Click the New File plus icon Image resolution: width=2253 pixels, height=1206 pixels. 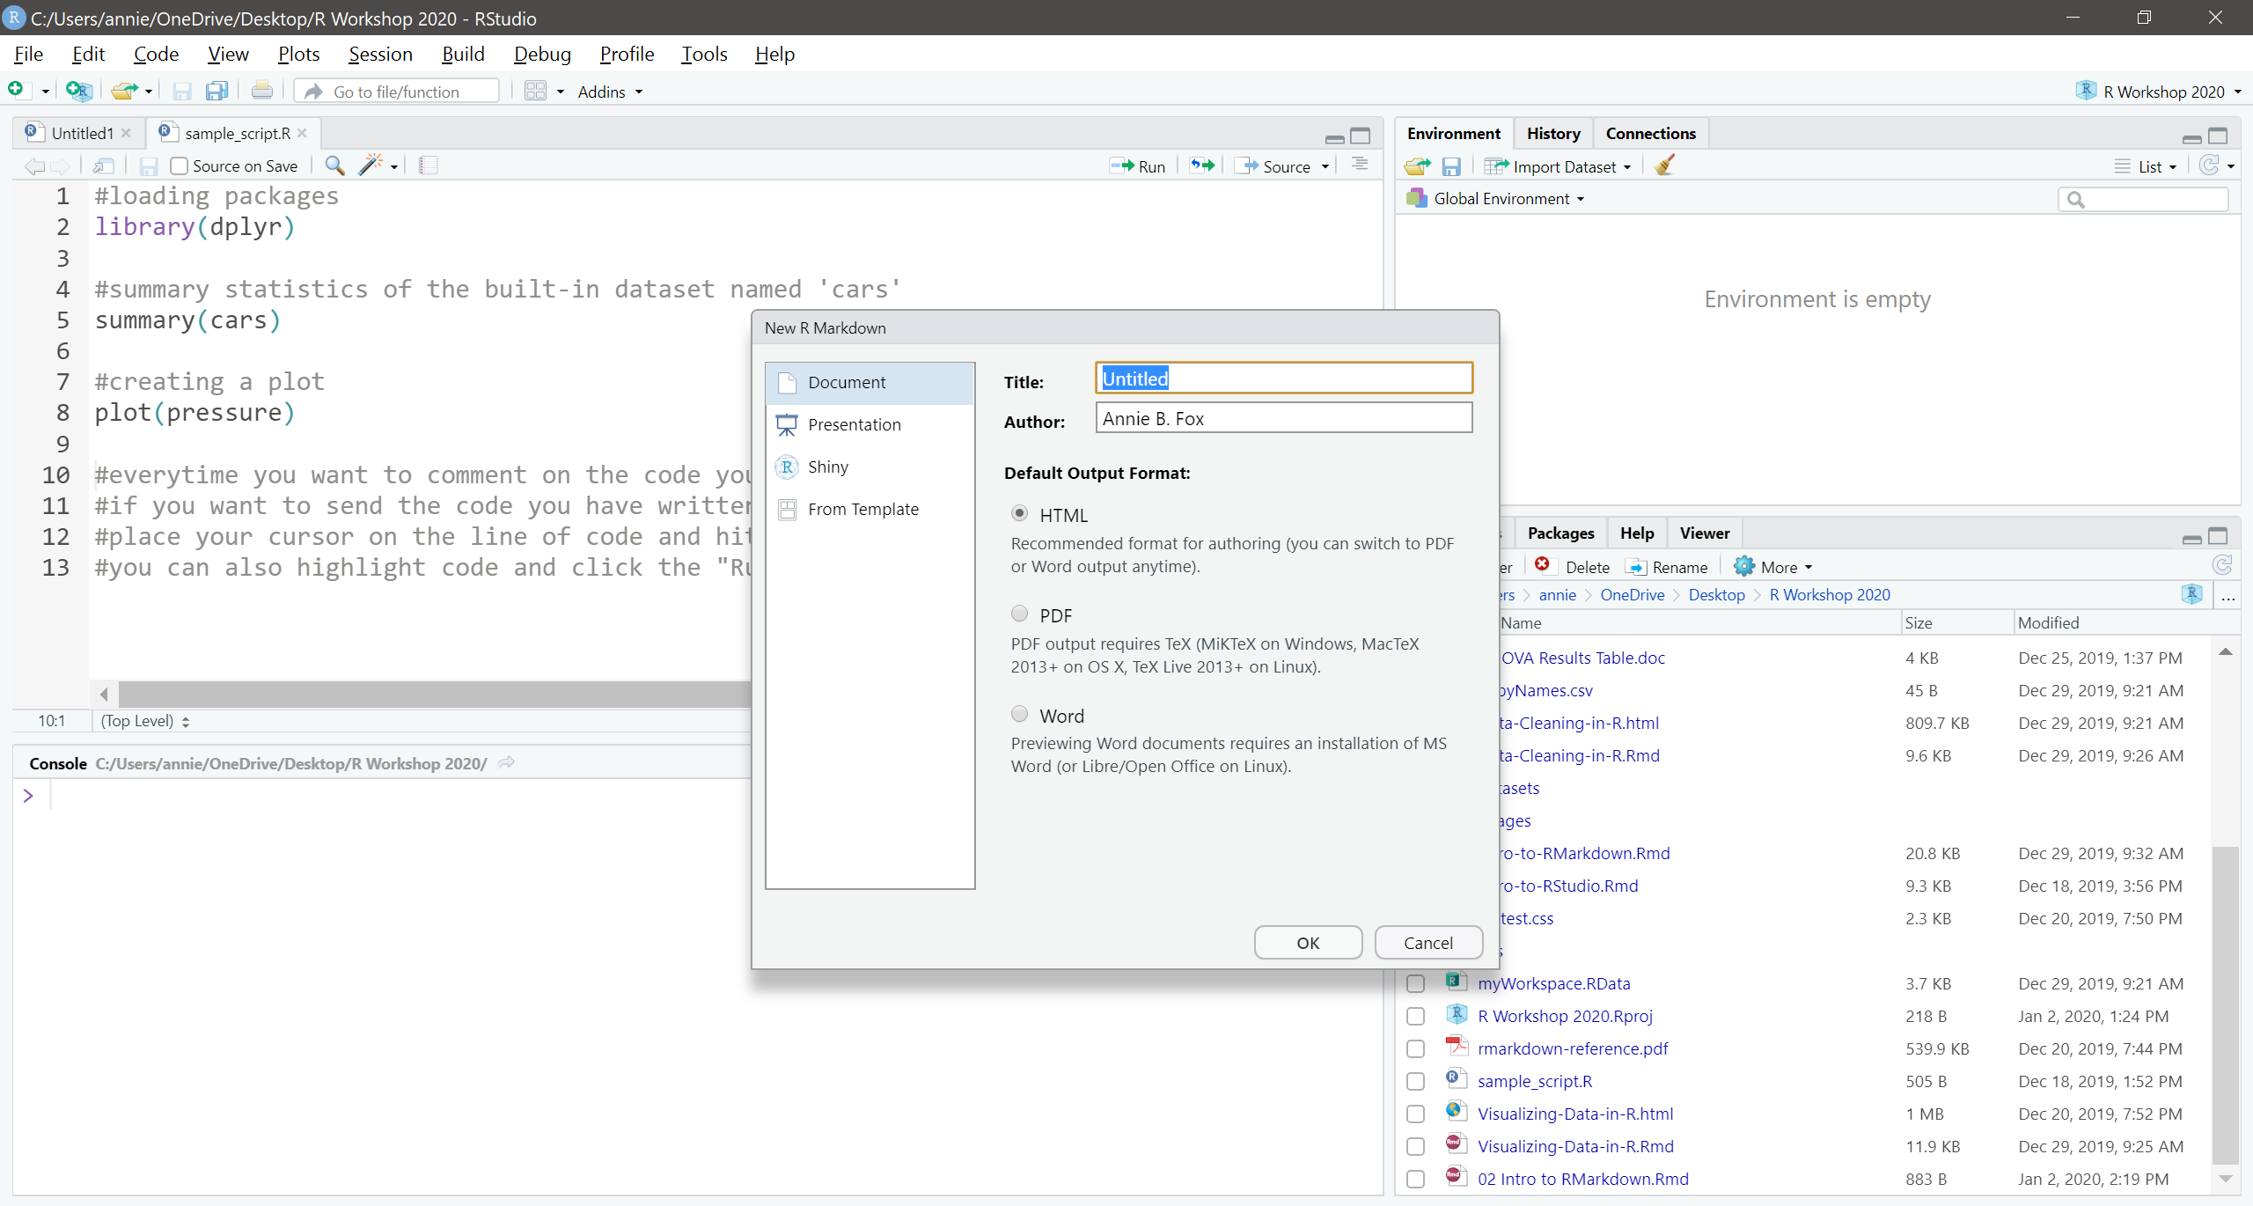[16, 90]
